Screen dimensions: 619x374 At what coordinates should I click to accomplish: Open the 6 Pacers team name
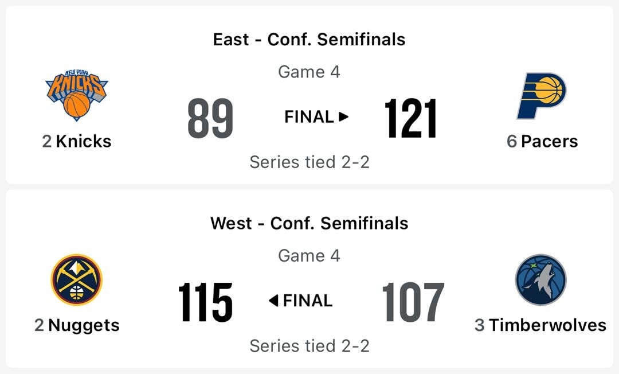[x=542, y=142]
